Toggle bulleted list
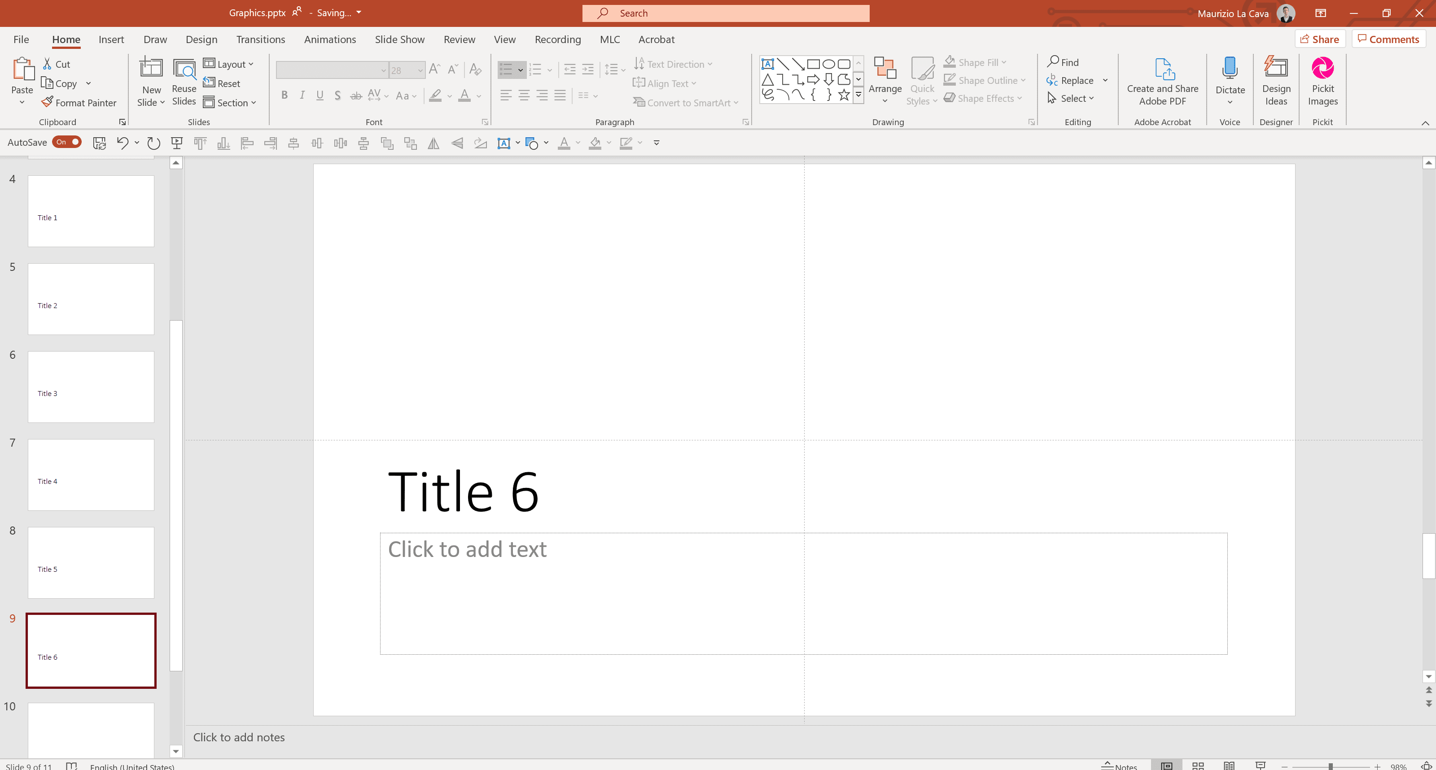 tap(506, 70)
